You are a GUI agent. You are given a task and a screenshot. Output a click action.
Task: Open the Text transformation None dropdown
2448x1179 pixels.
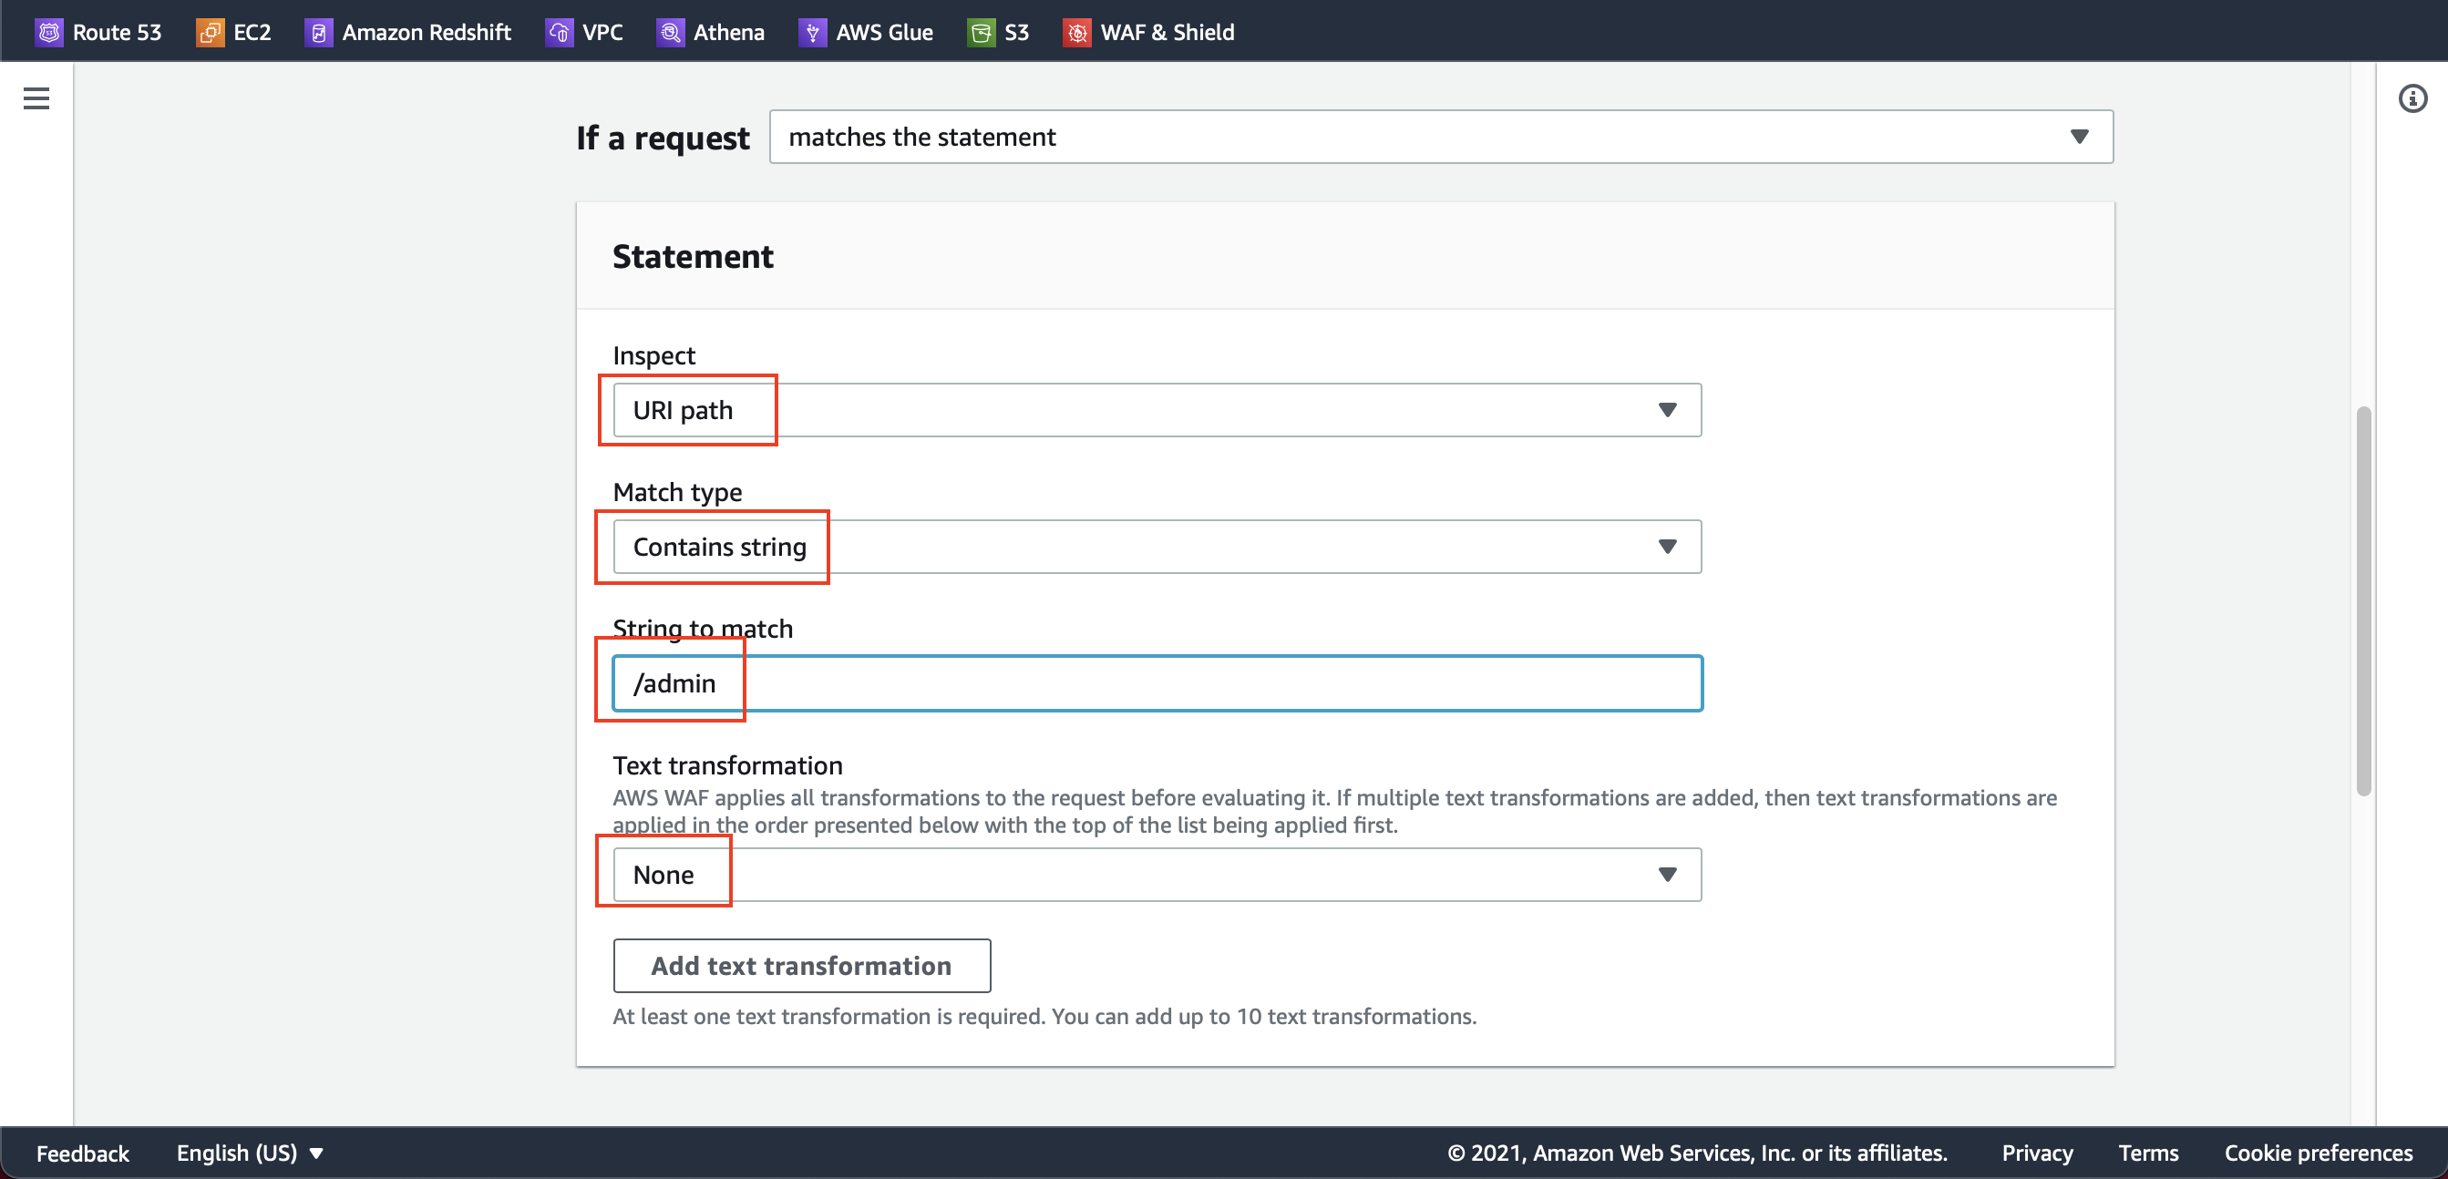(x=1157, y=874)
